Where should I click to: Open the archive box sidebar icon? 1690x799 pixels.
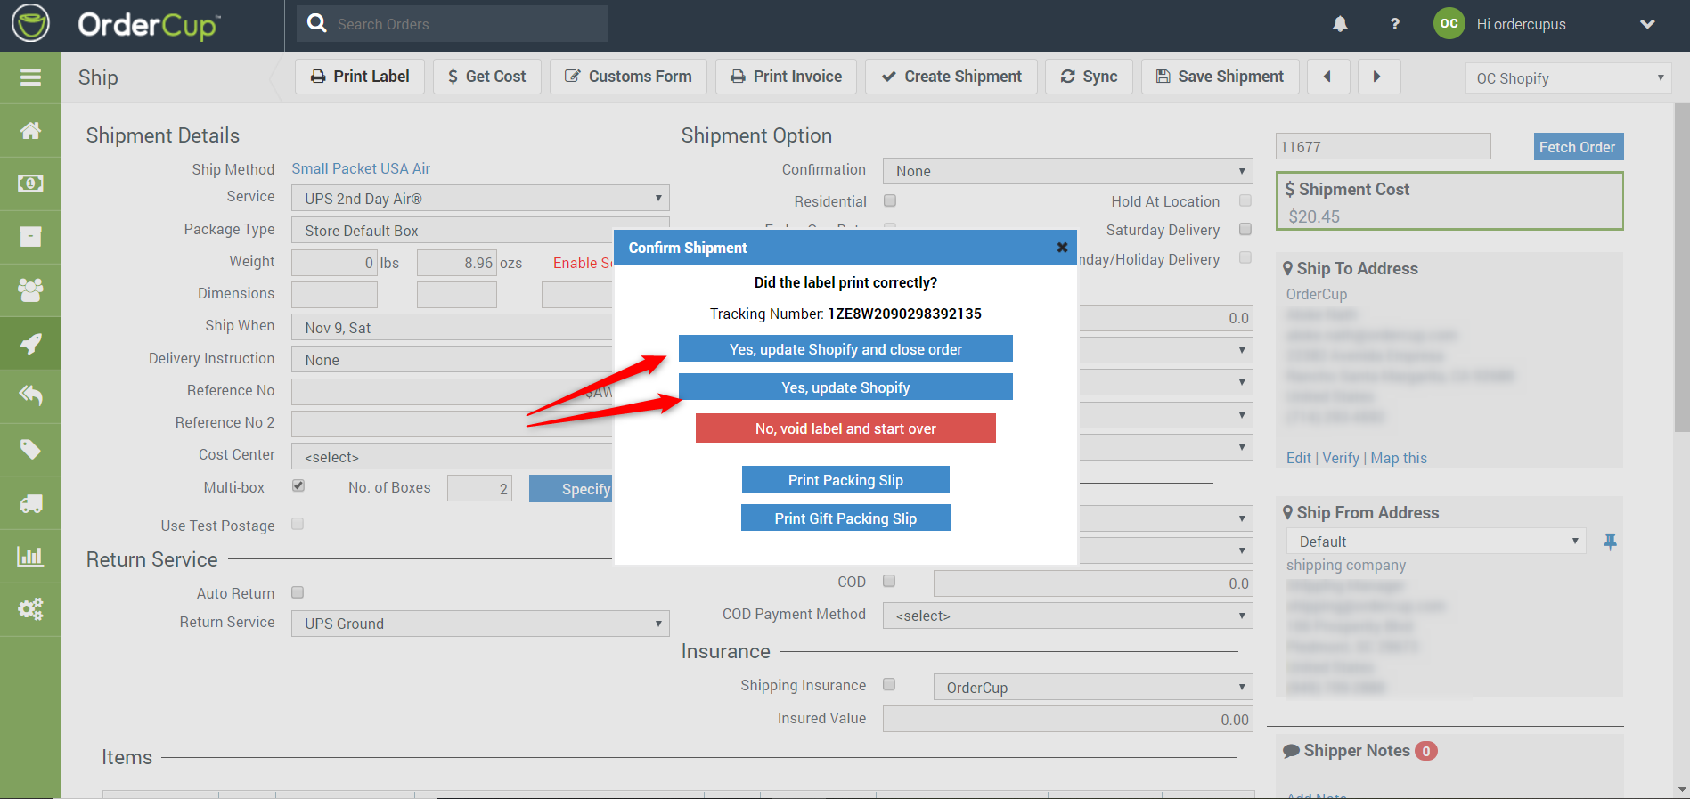click(30, 236)
